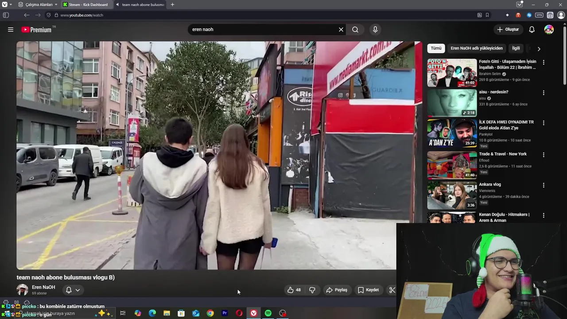Screen dimensions: 567x319
Task: Open Task View on the taskbar
Action: point(123,313)
